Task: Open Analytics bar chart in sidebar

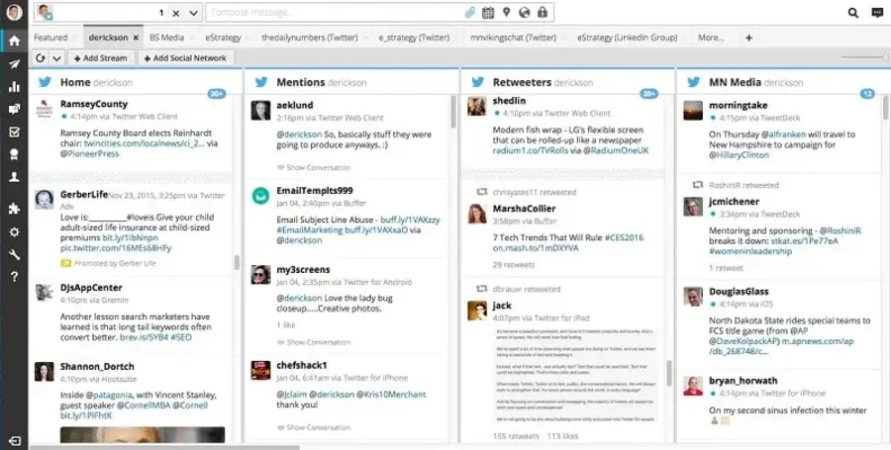Action: [x=14, y=86]
